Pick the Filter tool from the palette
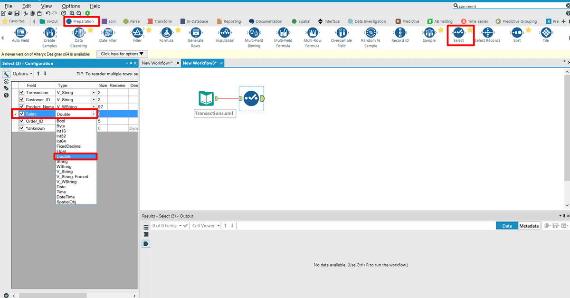Screen dimensions: 570x298 coord(137,32)
